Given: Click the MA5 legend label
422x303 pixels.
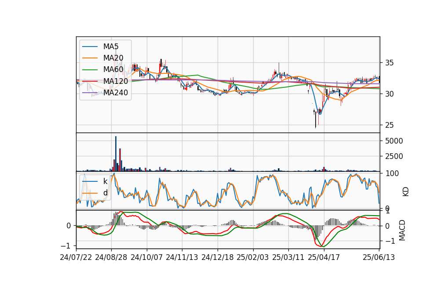Looking at the screenshot, I should point(111,47).
